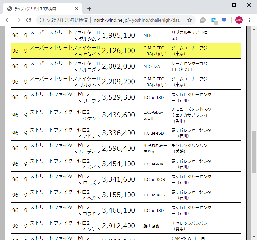This screenshot has width=257, height=240.
Task: Click the score 3,439,600
Action: tap(119, 115)
